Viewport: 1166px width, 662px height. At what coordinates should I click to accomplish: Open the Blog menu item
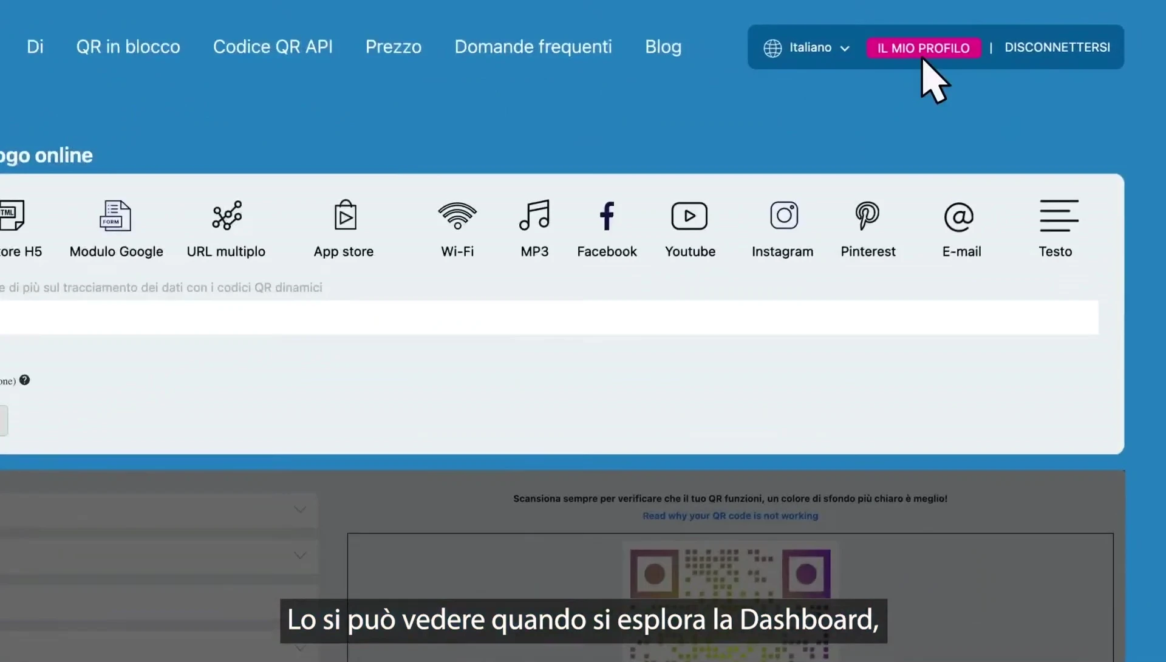pos(663,47)
